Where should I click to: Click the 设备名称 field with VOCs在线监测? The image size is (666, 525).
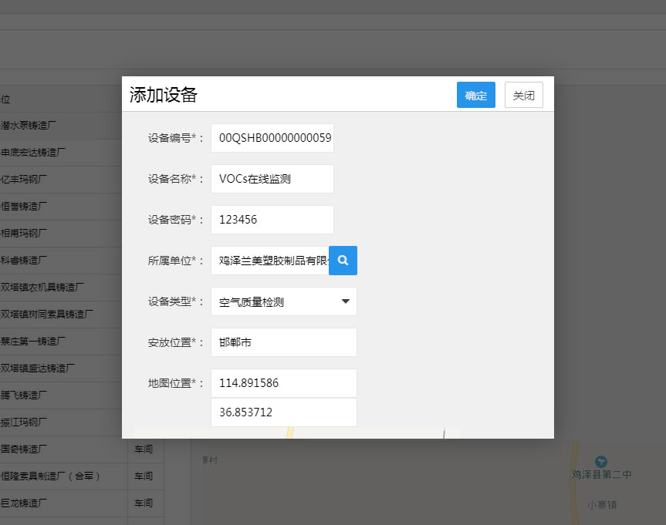pos(272,179)
